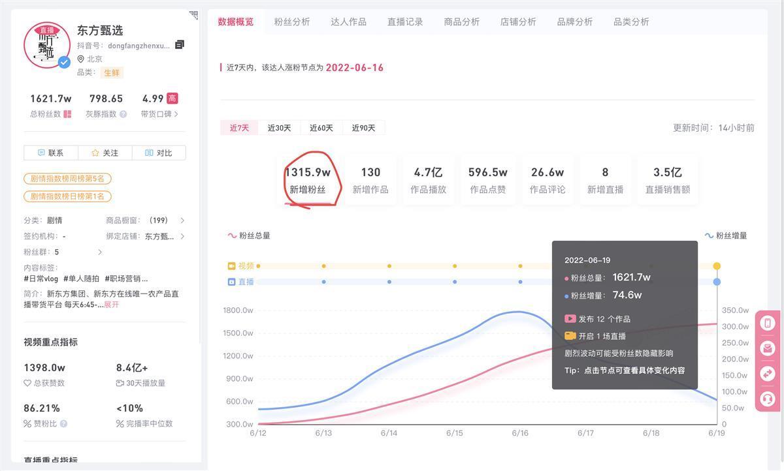The image size is (784, 471).
Task: Click the swap arrows icon in the pink sidebar
Action: [768, 374]
